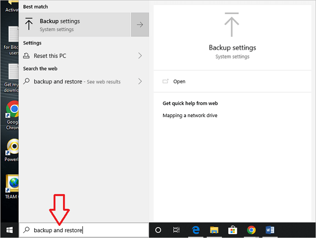This screenshot has width=316, height=238.
Task: Open File Explorer from the taskbar
Action: tap(214, 230)
